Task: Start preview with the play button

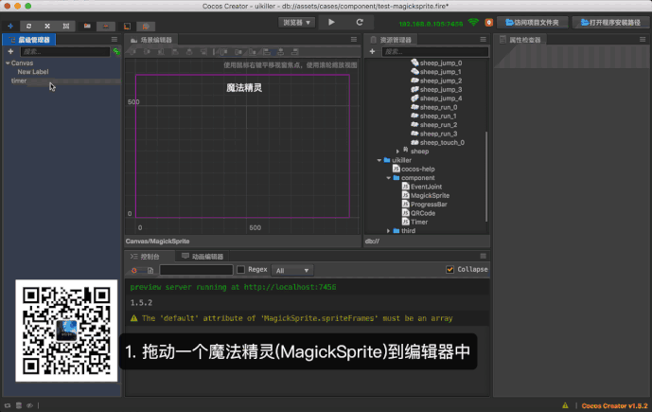Action: pyautogui.click(x=331, y=22)
